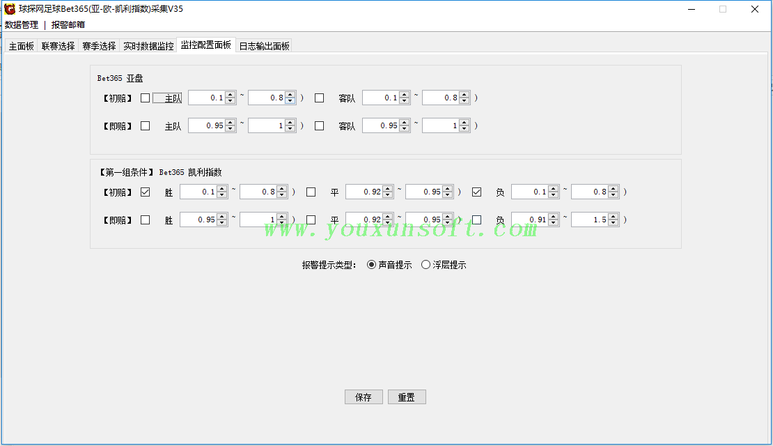Increase 凯利 即赔 负 maximum 1.5
This screenshot has width=773, height=446.
click(x=614, y=217)
